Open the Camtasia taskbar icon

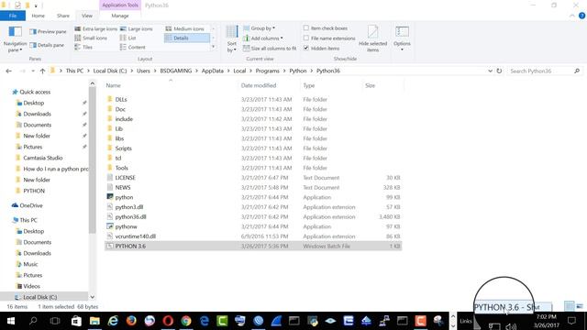[x=420, y=321]
